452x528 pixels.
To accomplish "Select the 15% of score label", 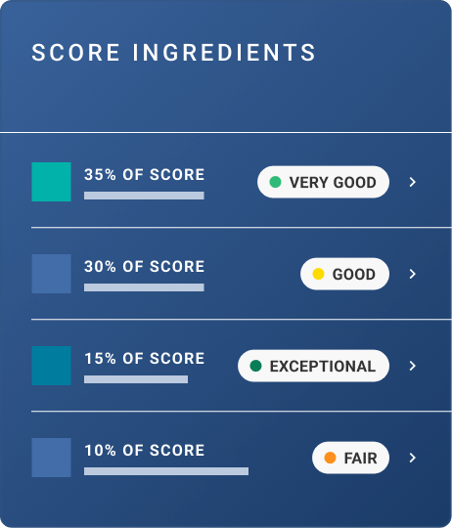I will coord(144,358).
